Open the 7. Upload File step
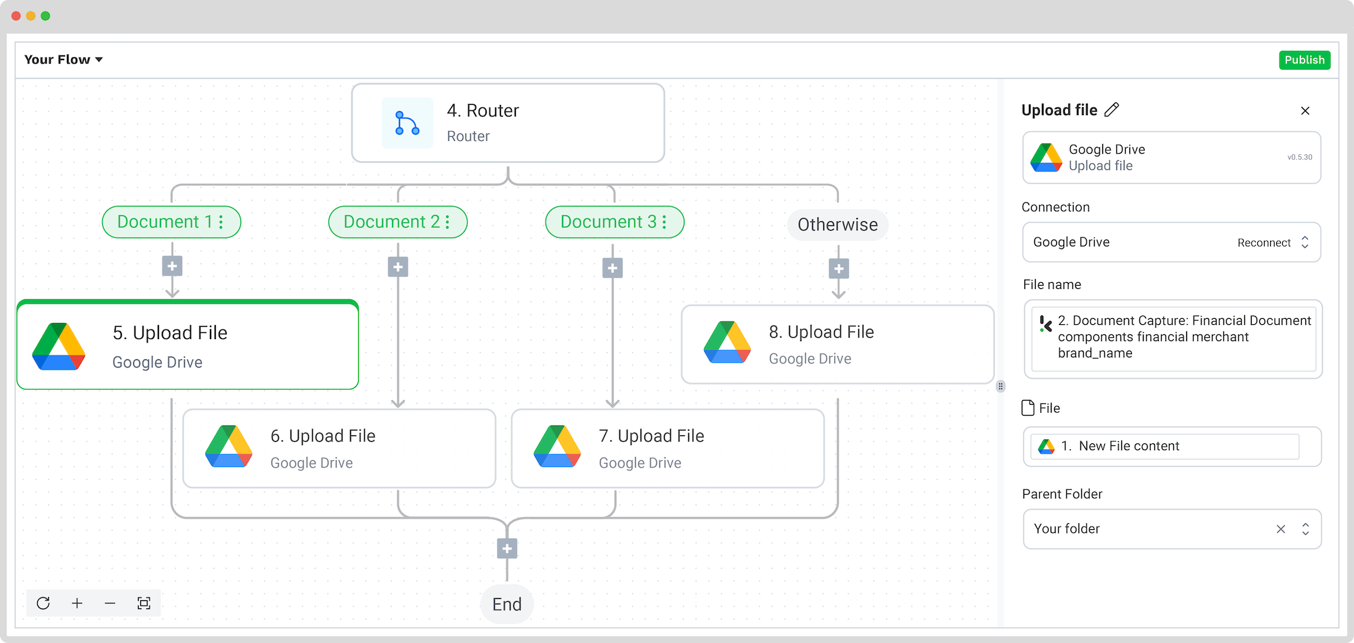 (668, 448)
